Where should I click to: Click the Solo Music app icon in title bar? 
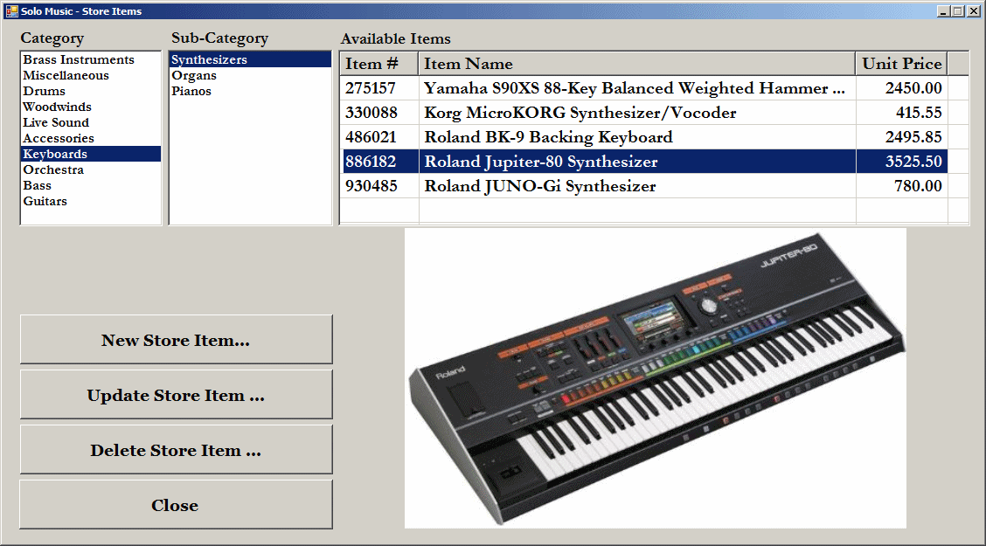[x=11, y=10]
